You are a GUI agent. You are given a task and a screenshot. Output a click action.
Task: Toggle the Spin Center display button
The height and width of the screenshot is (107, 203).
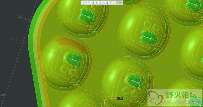[121, 3]
